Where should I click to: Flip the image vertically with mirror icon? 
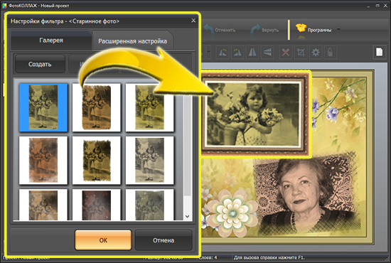(x=267, y=53)
